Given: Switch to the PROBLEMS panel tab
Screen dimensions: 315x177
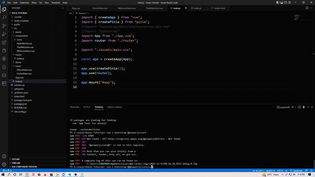Looking at the screenshot, I should 74,107.
